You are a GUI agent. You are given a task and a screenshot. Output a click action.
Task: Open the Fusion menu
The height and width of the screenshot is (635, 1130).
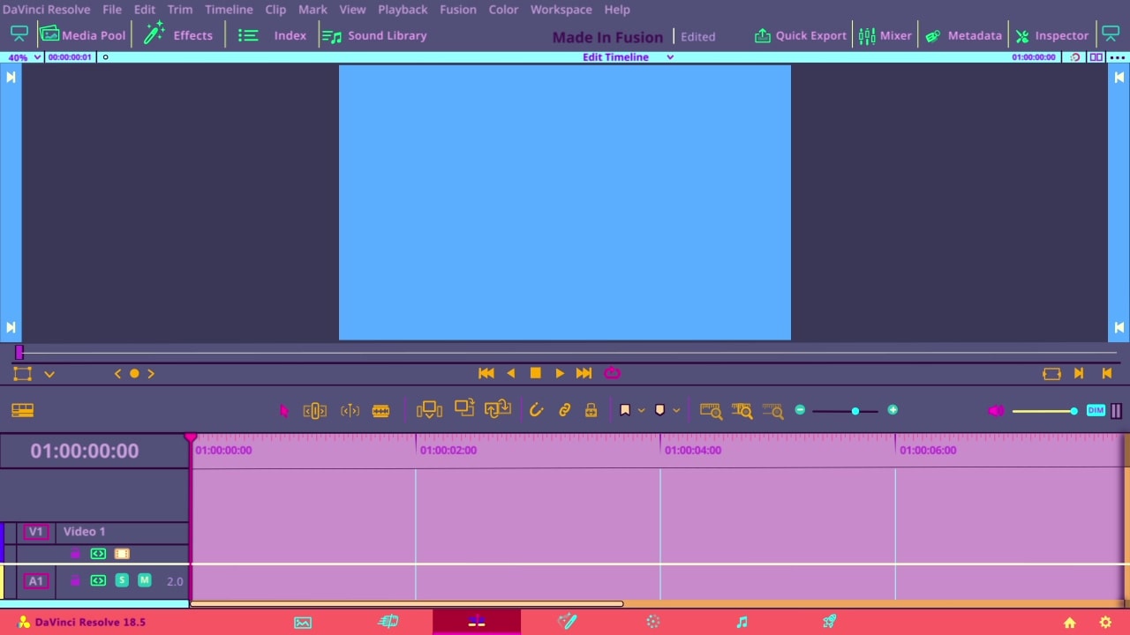(457, 9)
